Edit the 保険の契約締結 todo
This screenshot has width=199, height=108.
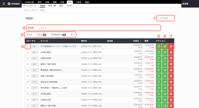tap(165, 76)
